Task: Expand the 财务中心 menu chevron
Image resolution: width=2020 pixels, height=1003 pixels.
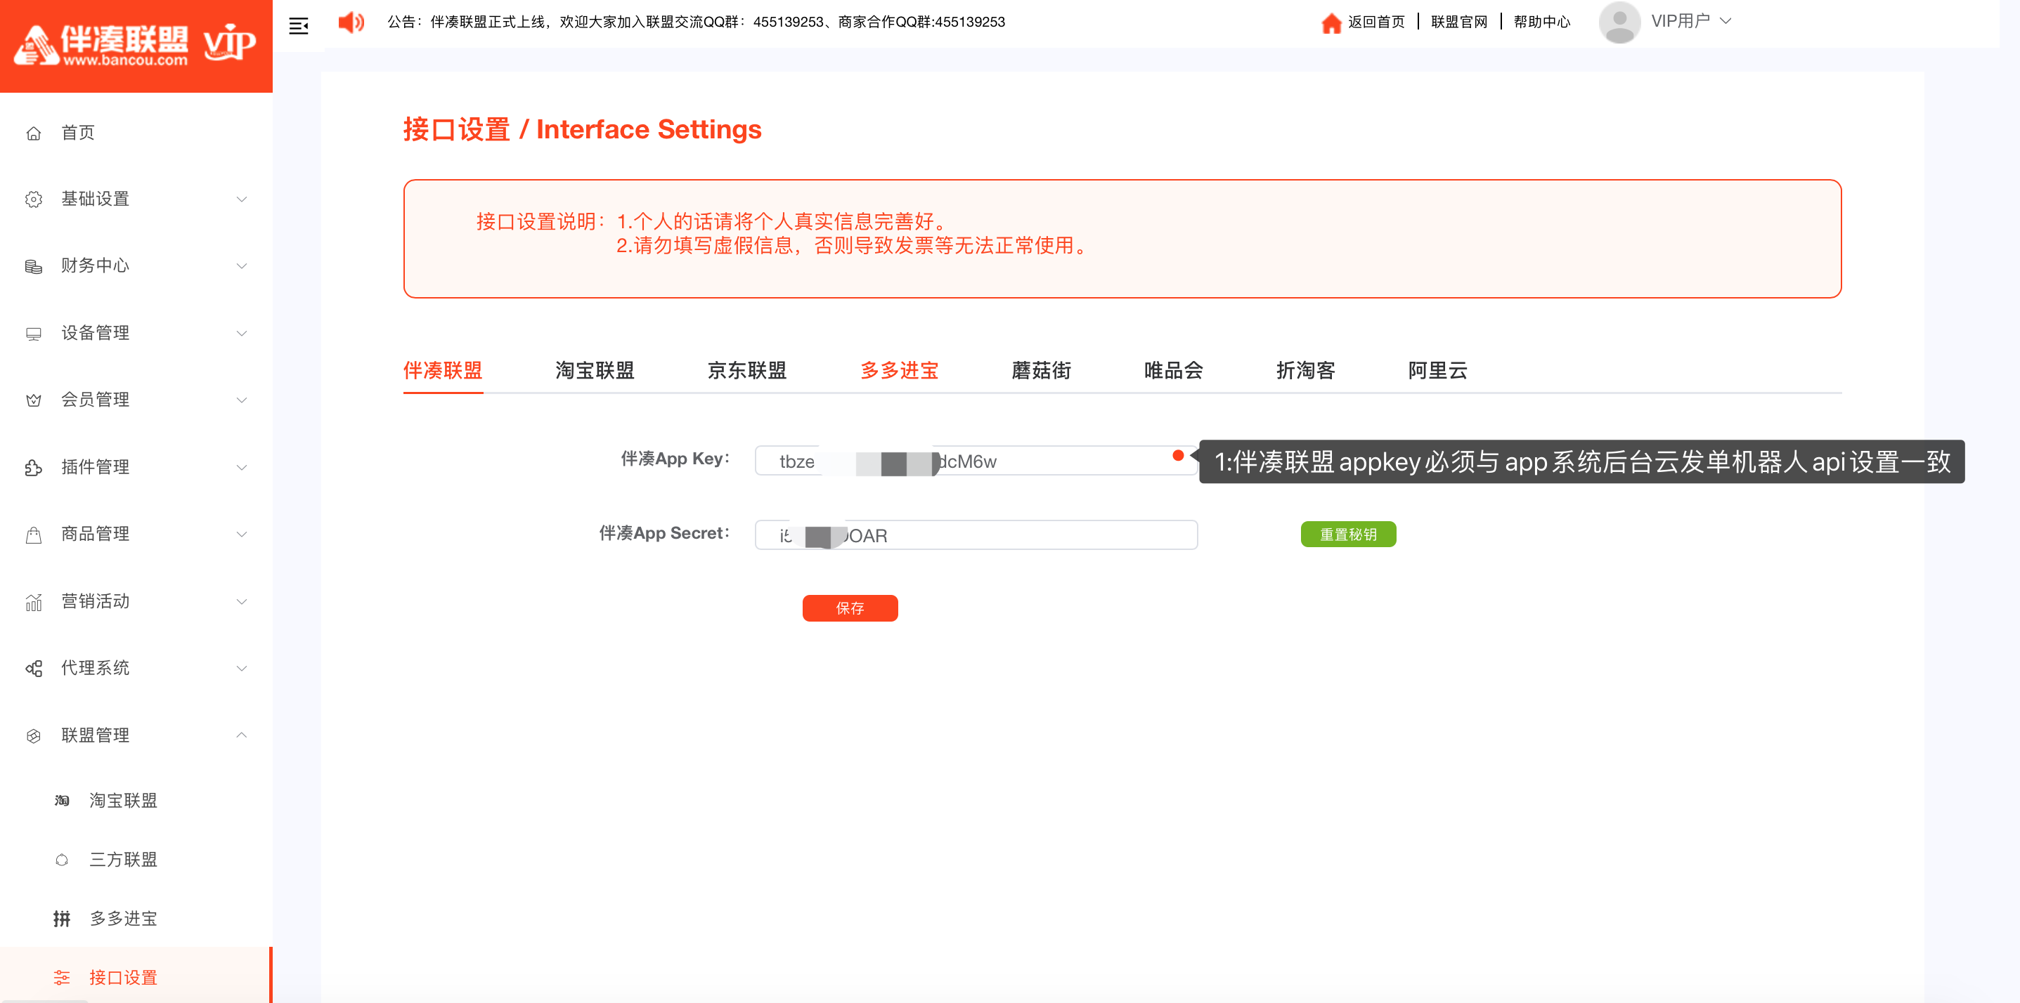Action: pos(242,265)
